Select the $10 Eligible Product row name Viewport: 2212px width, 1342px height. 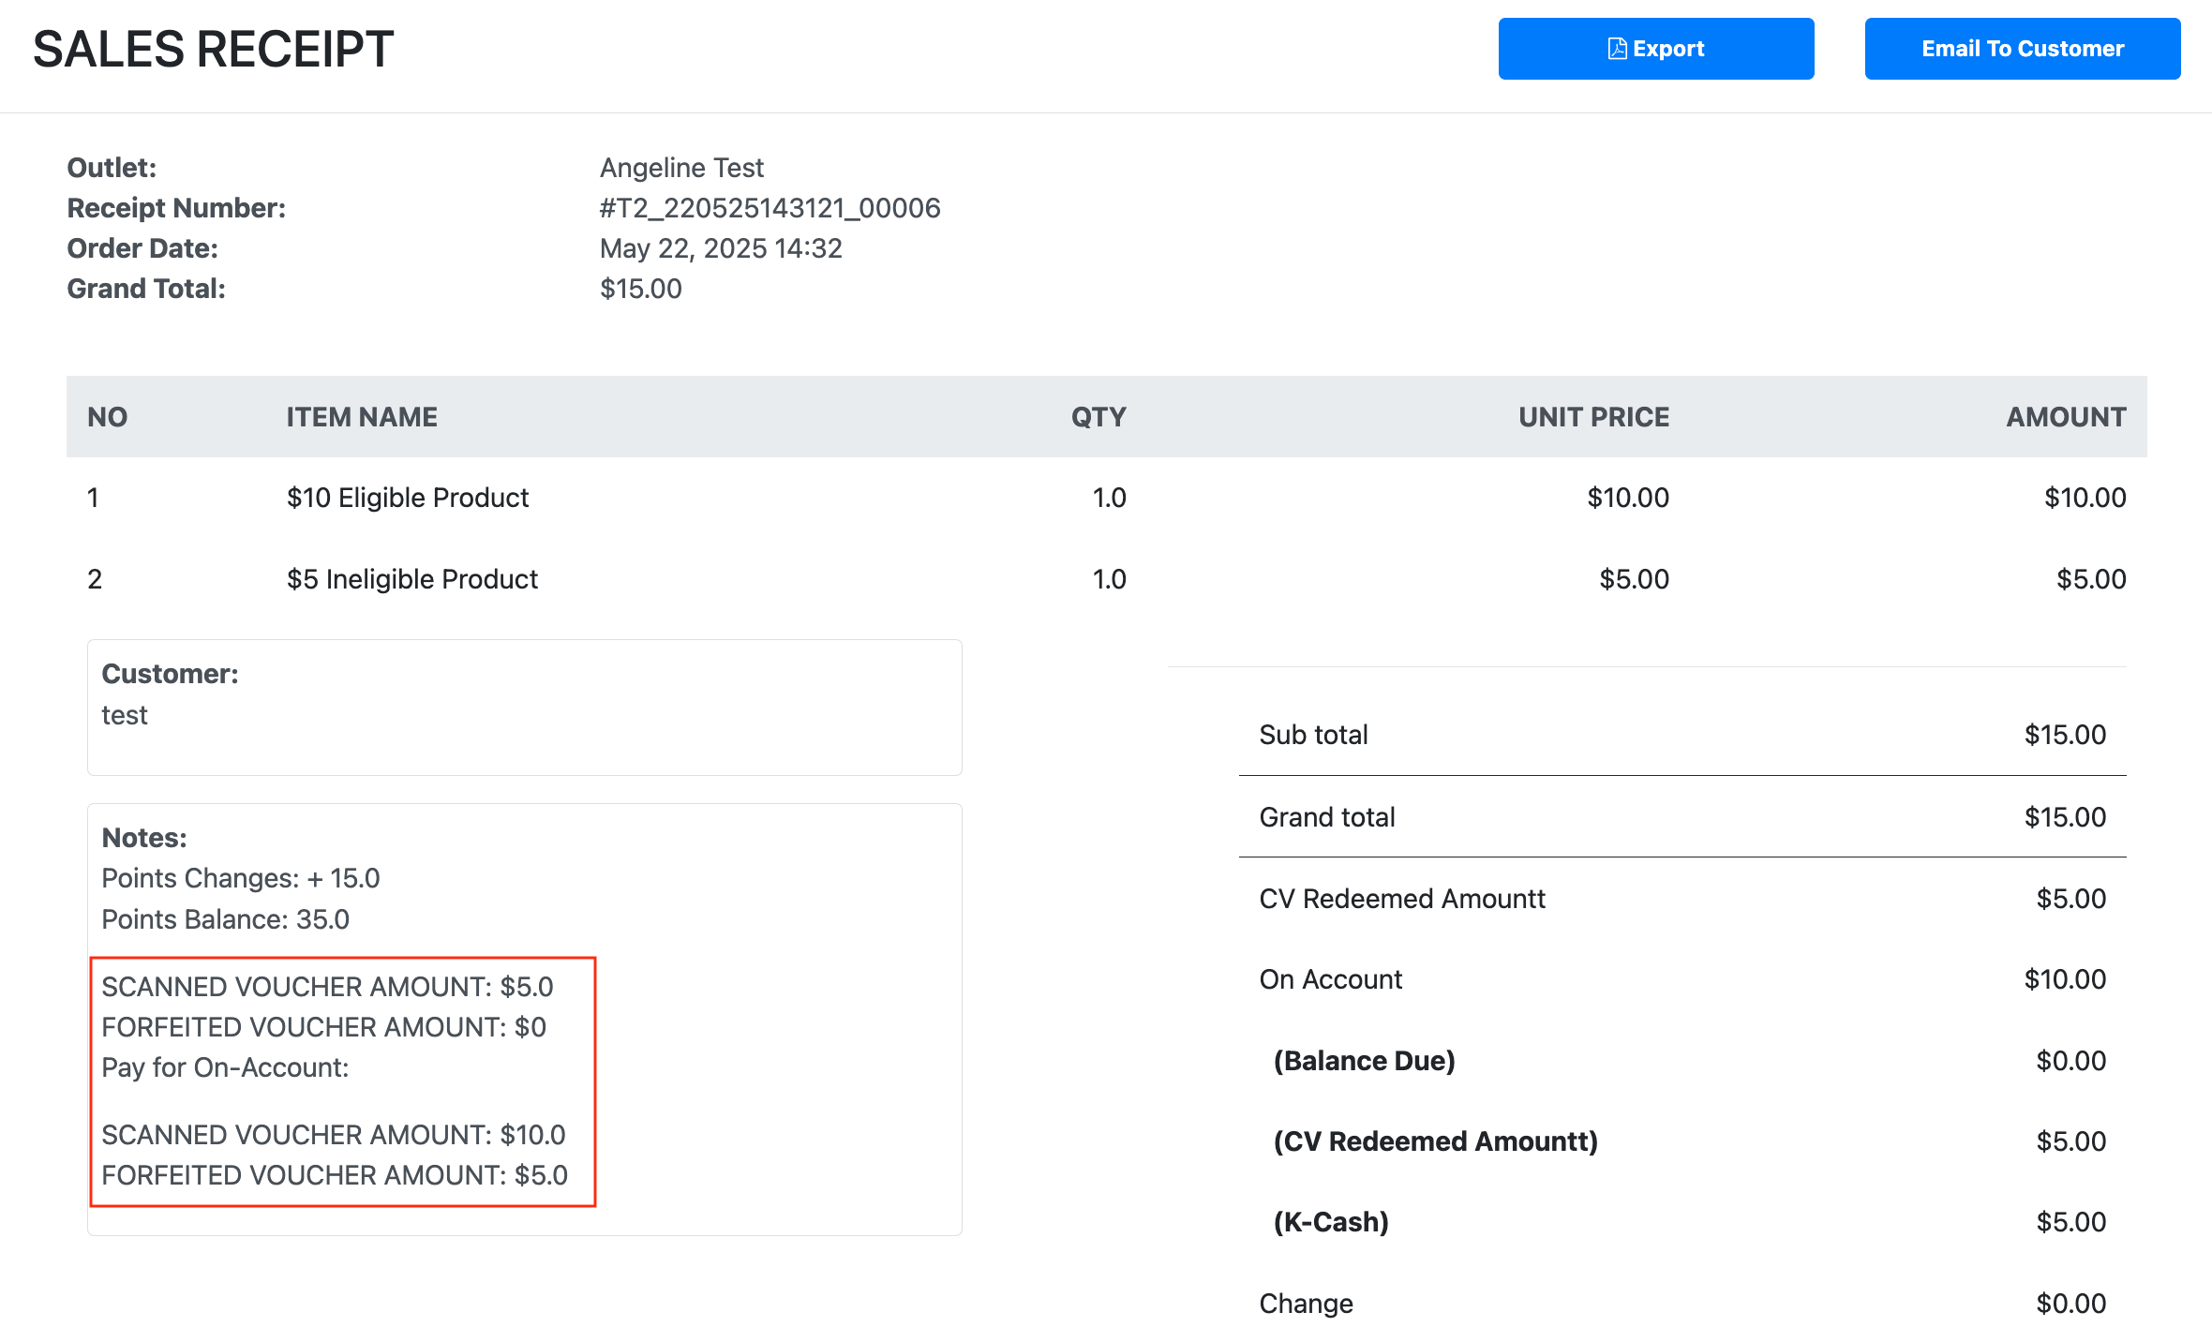pos(408,498)
